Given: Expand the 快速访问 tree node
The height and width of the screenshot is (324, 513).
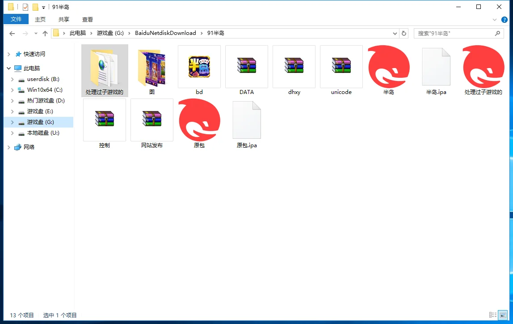Looking at the screenshot, I should coord(9,54).
